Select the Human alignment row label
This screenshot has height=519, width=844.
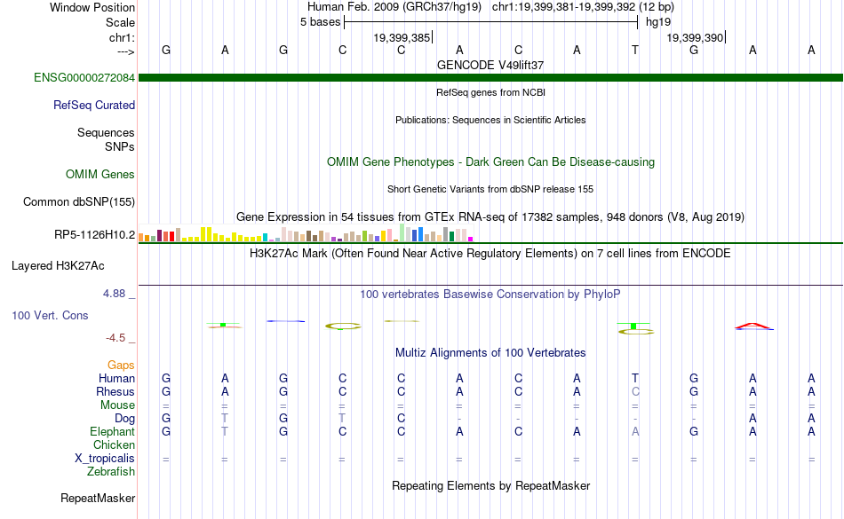pyautogui.click(x=116, y=378)
